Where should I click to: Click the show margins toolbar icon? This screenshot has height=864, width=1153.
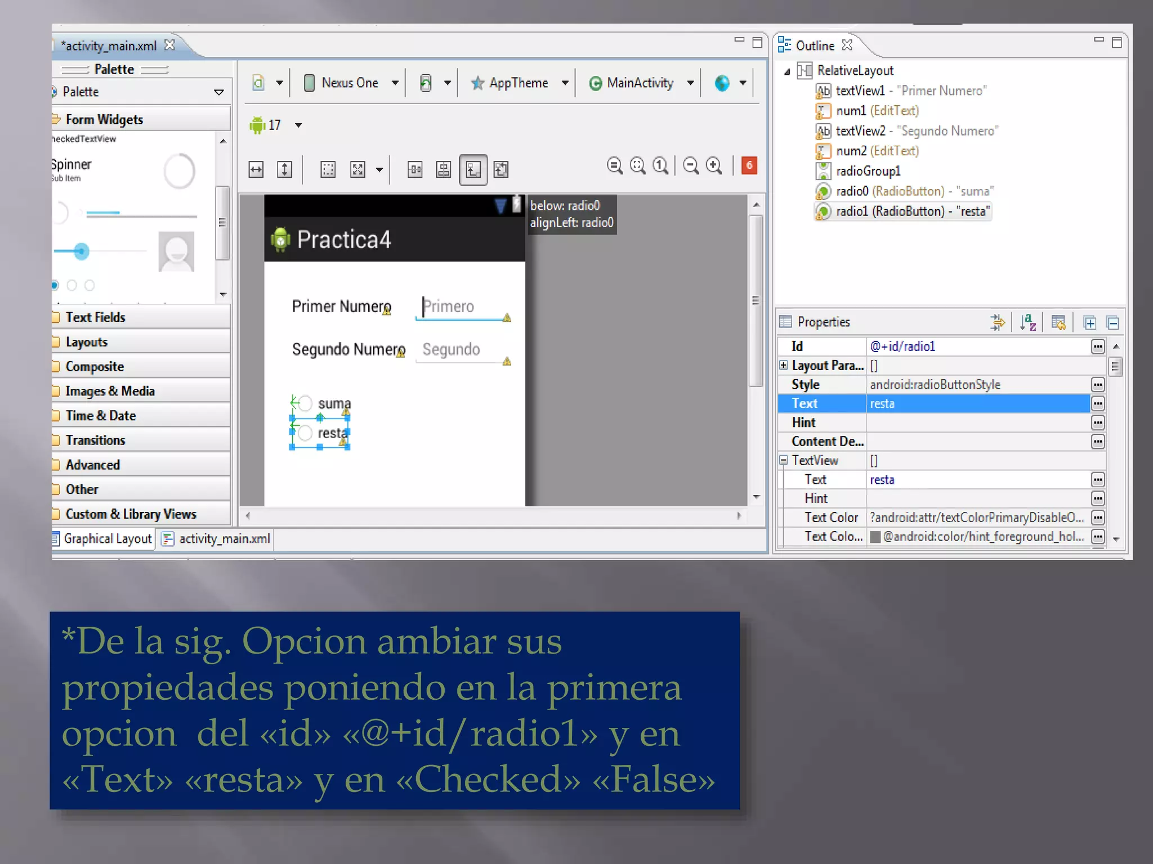(328, 169)
